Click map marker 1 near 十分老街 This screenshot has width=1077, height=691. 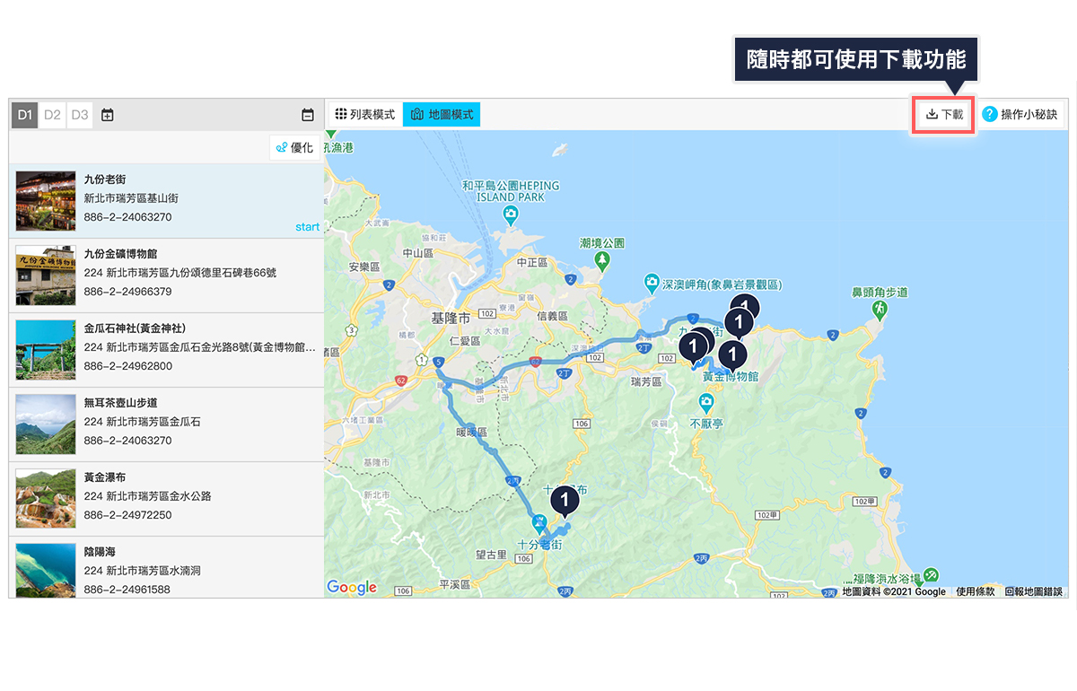(x=565, y=501)
